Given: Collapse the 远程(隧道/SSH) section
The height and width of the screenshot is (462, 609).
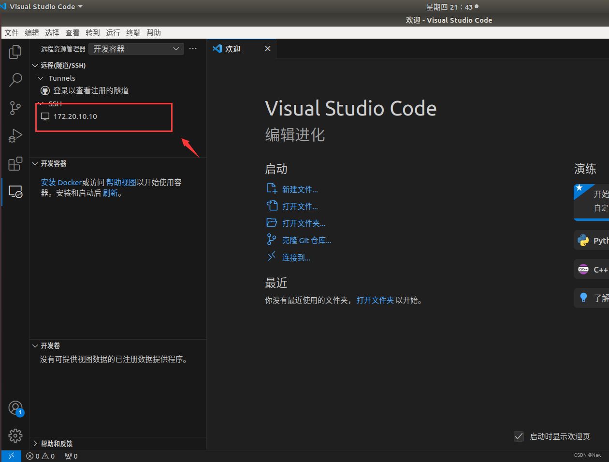Looking at the screenshot, I should tap(35, 66).
